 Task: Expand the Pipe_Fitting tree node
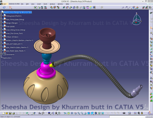1,19
